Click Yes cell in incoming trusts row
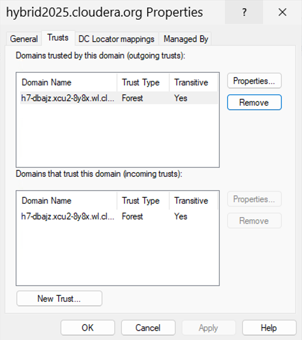 point(181,216)
